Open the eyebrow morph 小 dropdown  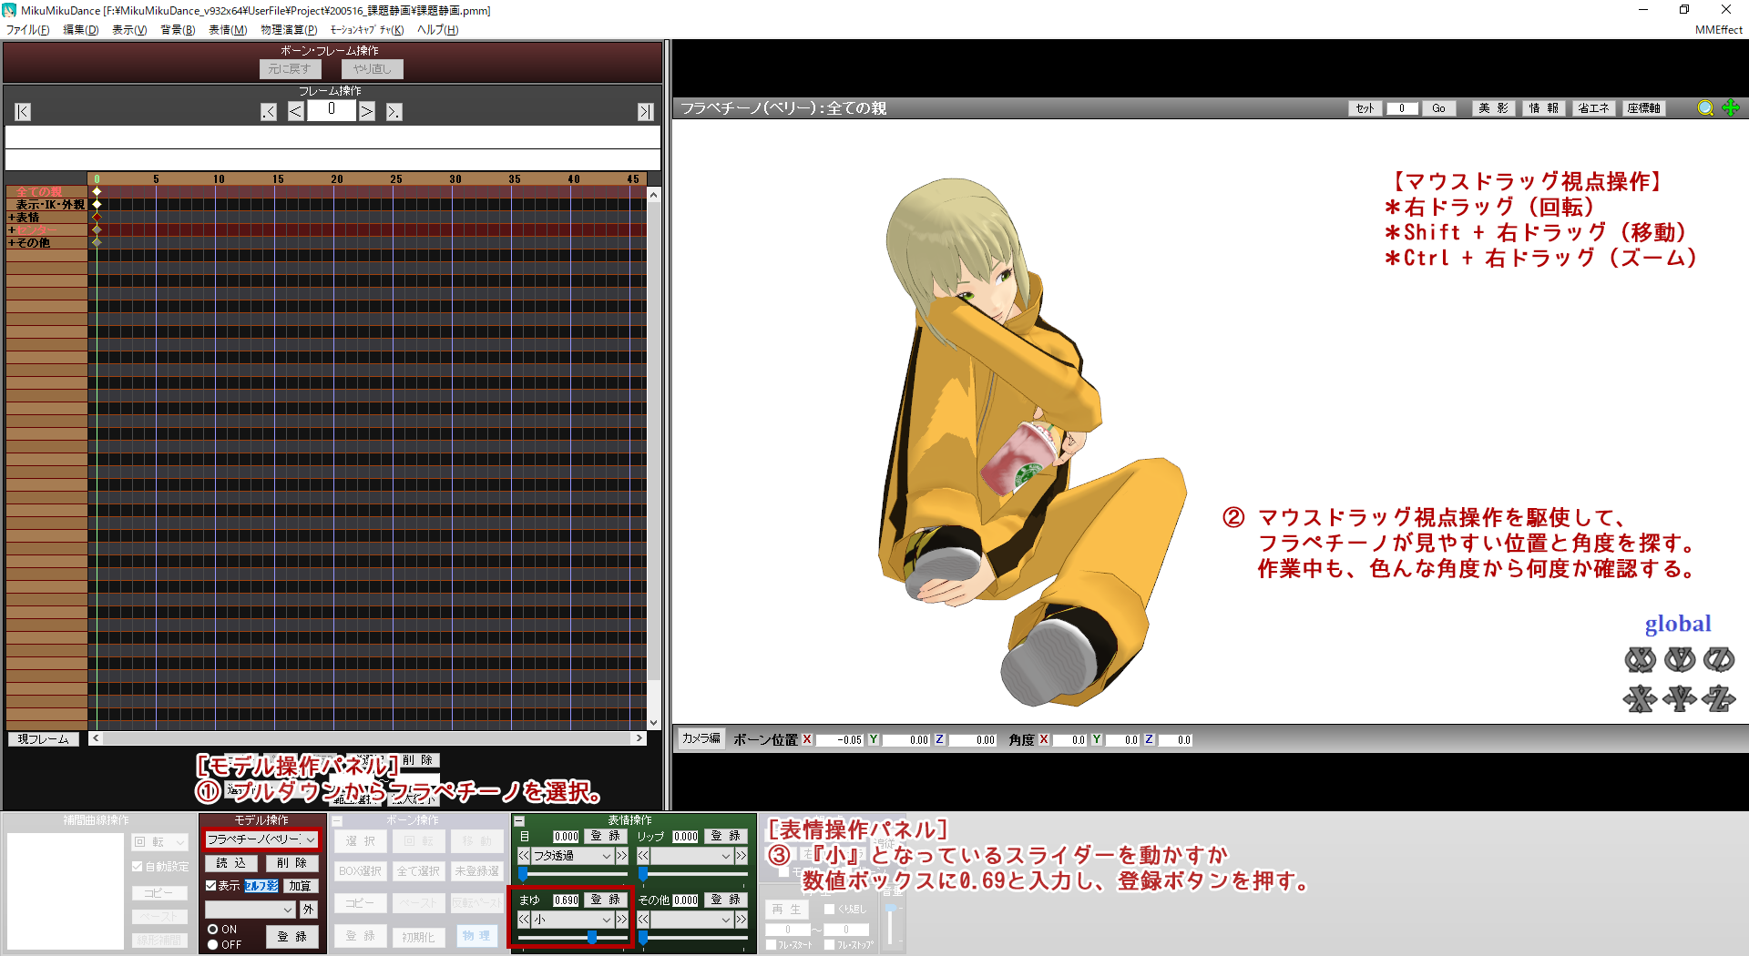coord(606,920)
